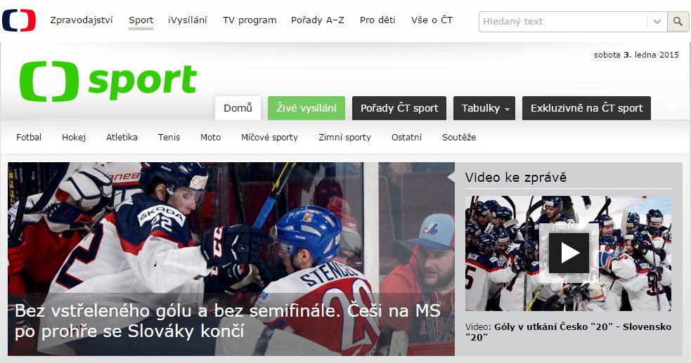The image size is (691, 363).
Task: Go to Pořady A–Z
Action: [x=317, y=20]
